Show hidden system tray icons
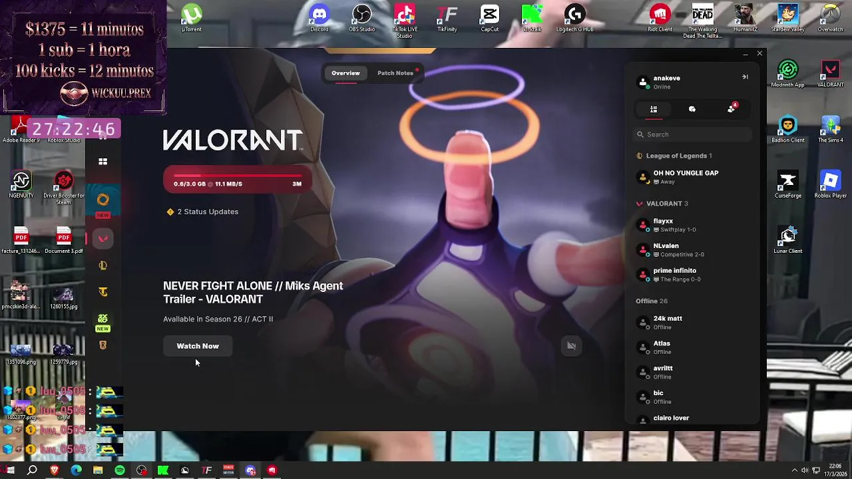 [x=794, y=470]
